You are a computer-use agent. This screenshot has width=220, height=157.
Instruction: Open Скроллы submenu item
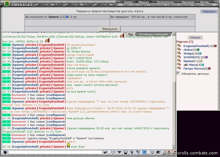point(185,5)
